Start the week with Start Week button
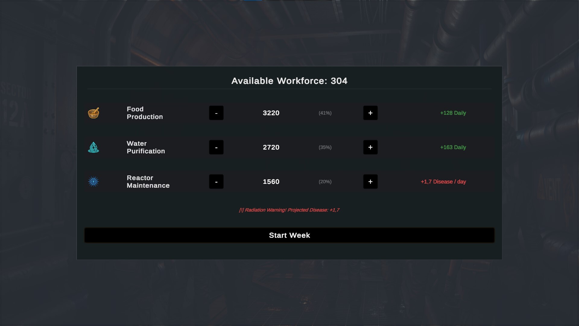Viewport: 579px width, 326px height. point(289,235)
